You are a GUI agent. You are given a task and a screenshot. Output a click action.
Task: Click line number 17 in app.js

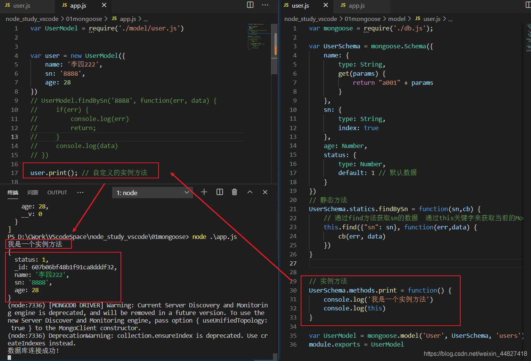[14, 173]
